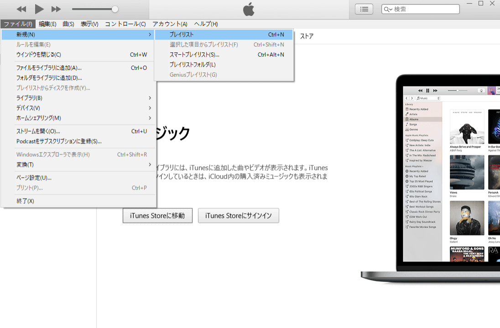This screenshot has height=328, width=500.
Task: Click the Apple logo at the top
Action: coord(249,9)
